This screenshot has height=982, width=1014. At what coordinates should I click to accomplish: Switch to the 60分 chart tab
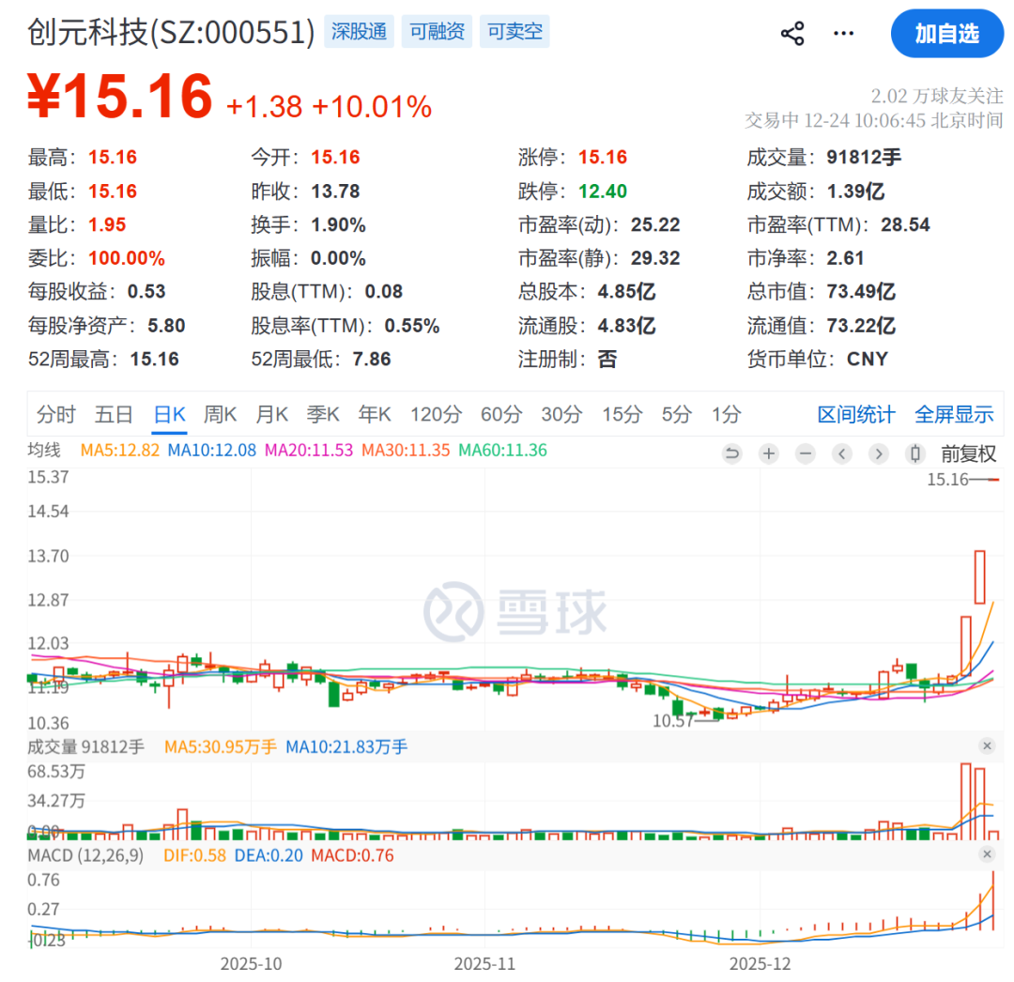tap(501, 413)
